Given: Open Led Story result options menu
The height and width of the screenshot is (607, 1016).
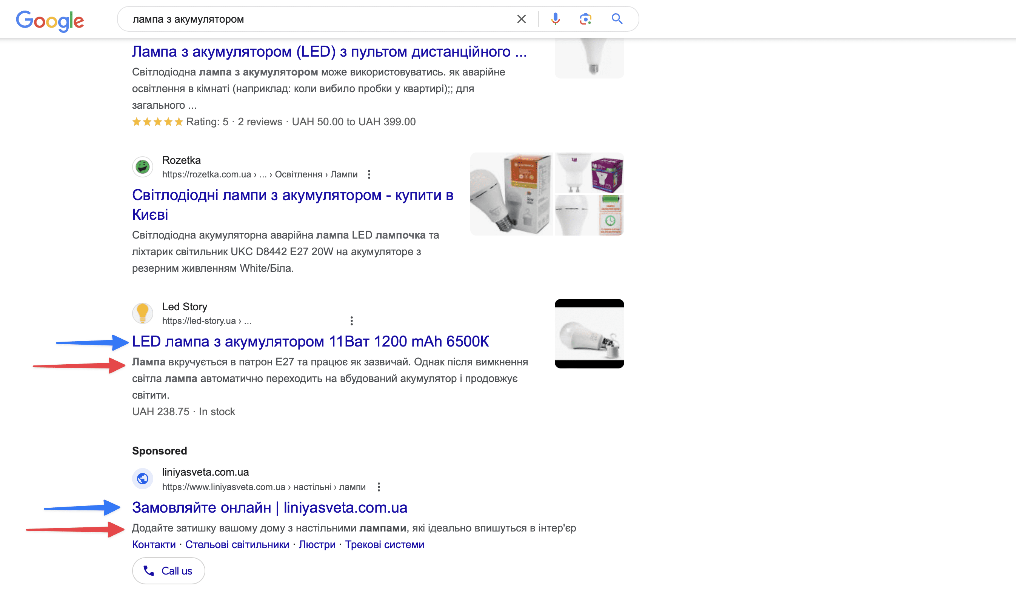Looking at the screenshot, I should [x=352, y=321].
